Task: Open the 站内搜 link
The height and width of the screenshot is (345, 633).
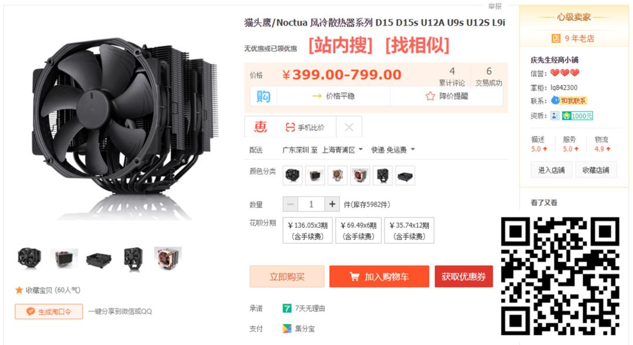Action: pyautogui.click(x=341, y=45)
